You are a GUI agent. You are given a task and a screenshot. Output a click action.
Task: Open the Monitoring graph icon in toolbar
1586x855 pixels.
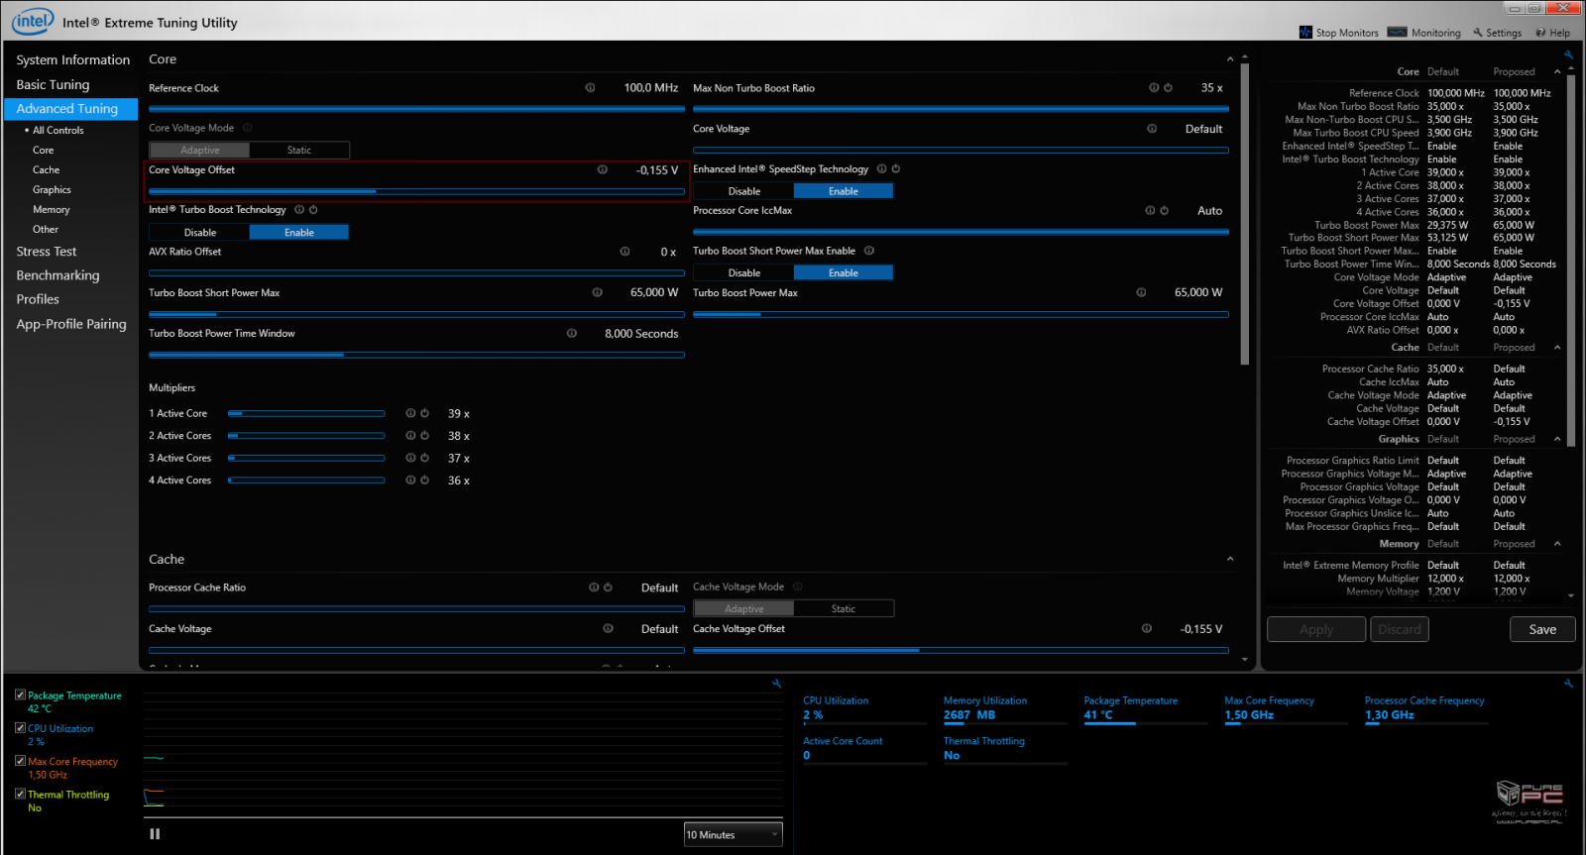point(1397,33)
